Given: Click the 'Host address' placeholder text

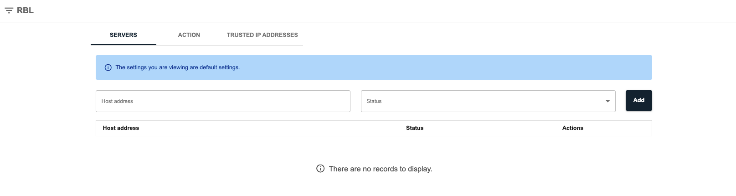Looking at the screenshot, I should [117, 101].
